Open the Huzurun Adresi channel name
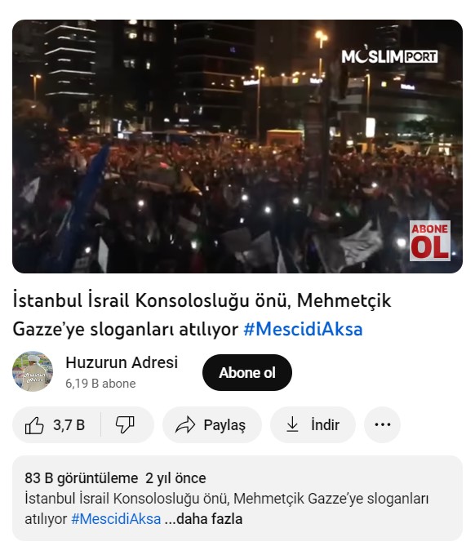475x555 pixels. coord(122,362)
